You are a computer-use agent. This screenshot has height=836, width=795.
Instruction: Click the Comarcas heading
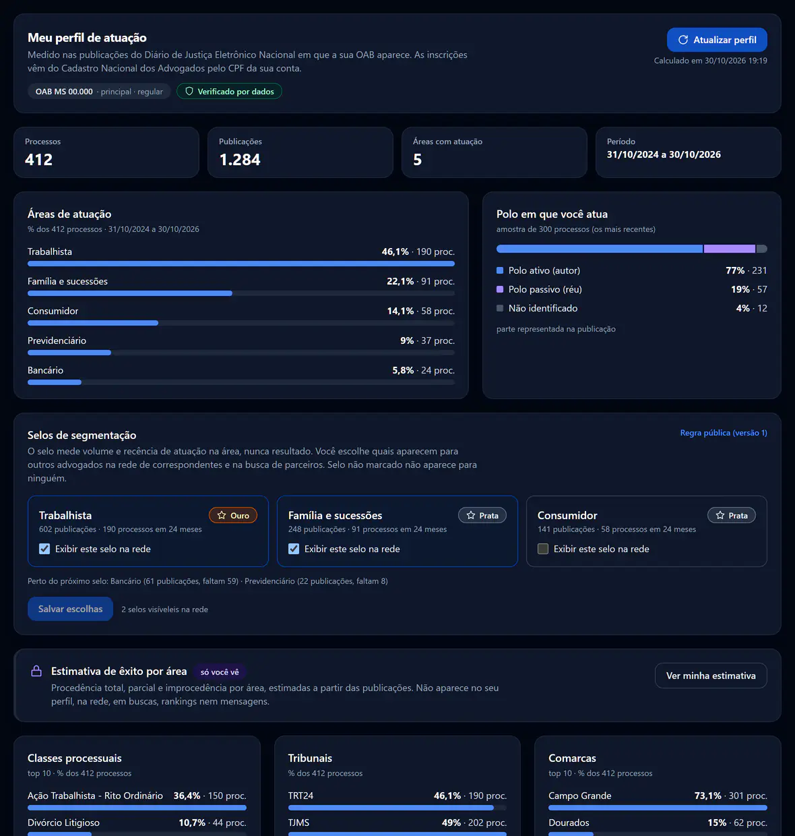(x=572, y=758)
